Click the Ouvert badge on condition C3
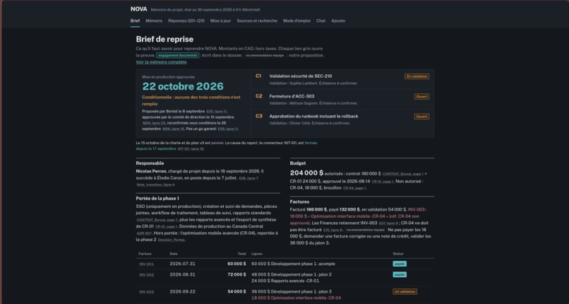Image resolution: width=569 pixels, height=304 pixels. pos(421,117)
